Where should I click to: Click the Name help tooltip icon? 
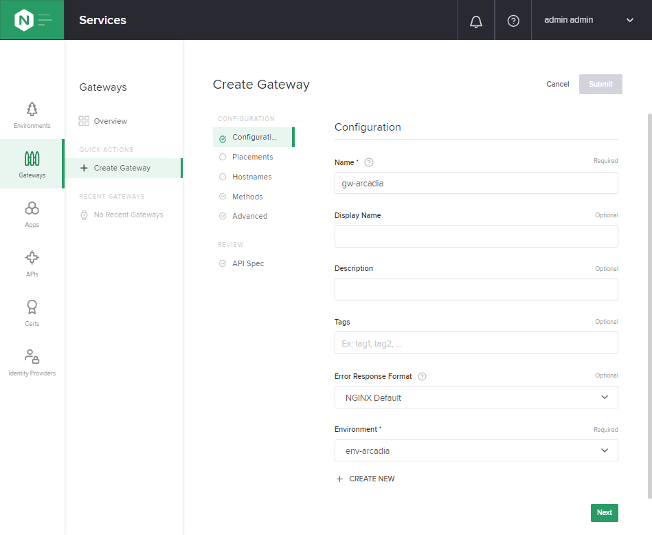(x=368, y=162)
